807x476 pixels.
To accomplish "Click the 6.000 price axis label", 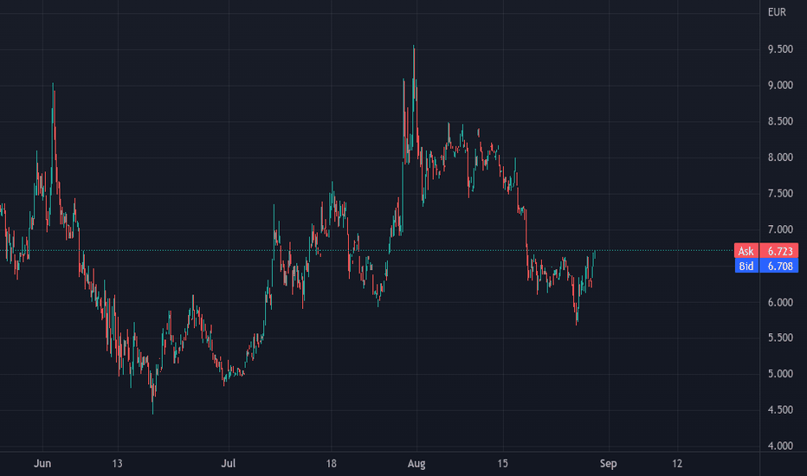I will [780, 303].
